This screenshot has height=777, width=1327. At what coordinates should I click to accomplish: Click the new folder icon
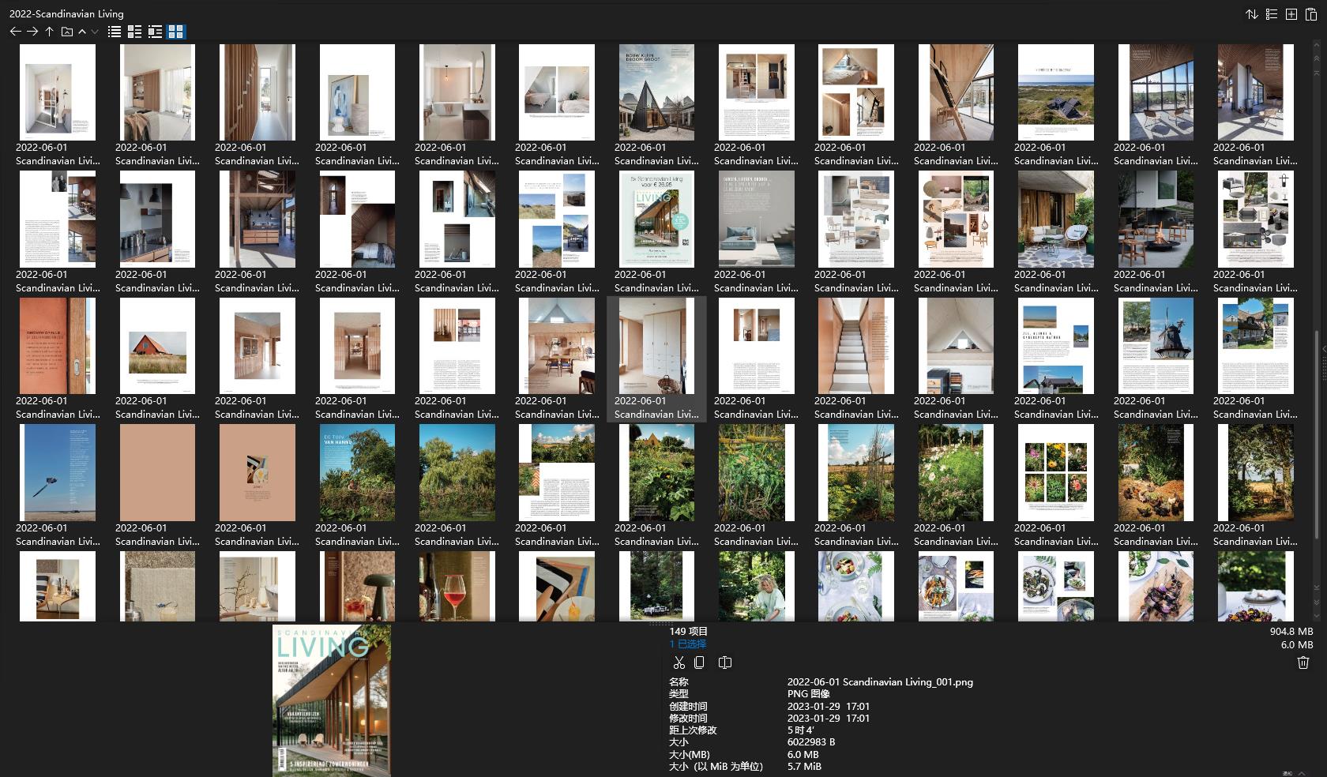tap(67, 32)
